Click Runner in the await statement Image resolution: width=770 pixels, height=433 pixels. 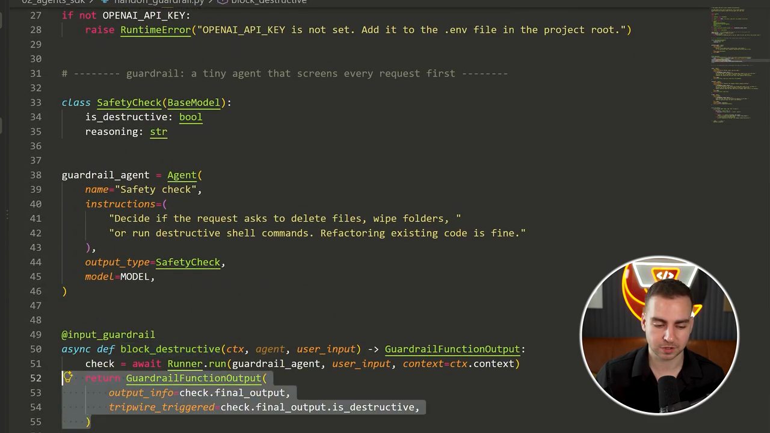(185, 363)
